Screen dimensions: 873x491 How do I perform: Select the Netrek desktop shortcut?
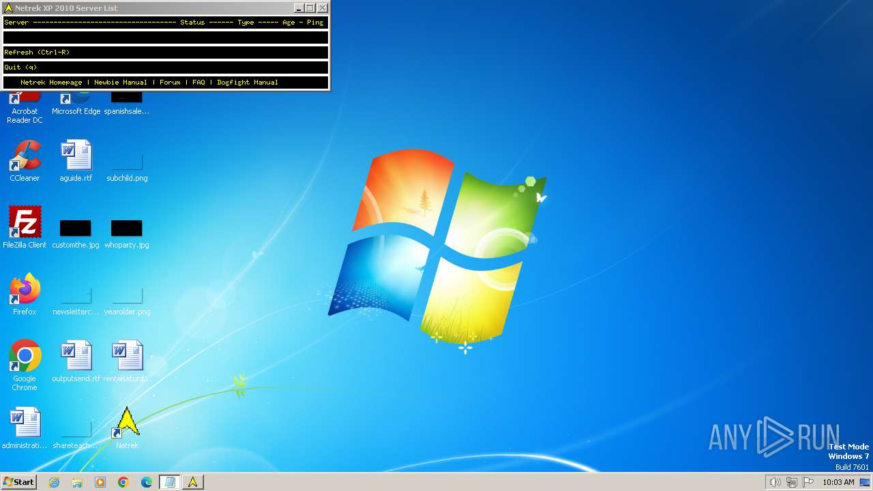pyautogui.click(x=127, y=428)
